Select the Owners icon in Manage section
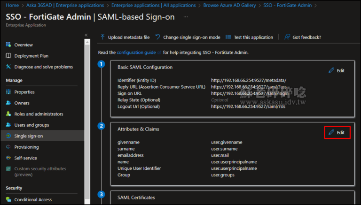The image size is (361, 205). (x=8, y=103)
